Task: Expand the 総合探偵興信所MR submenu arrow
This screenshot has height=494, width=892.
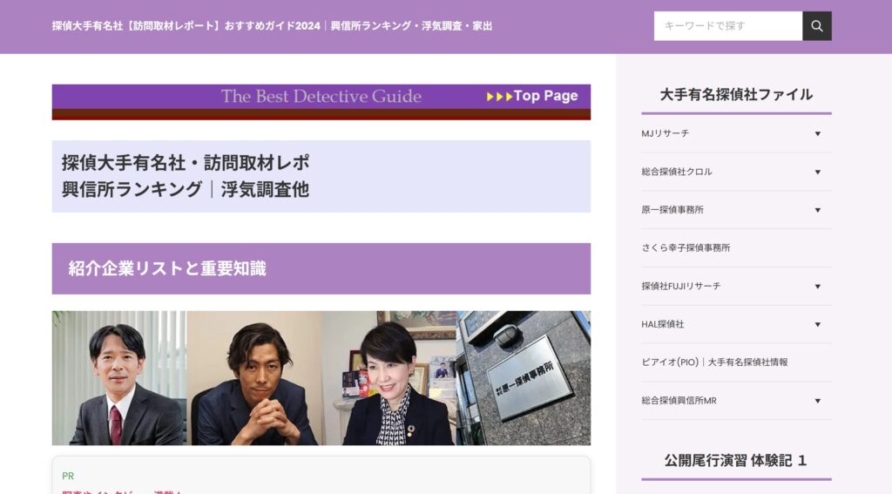Action: tap(817, 401)
